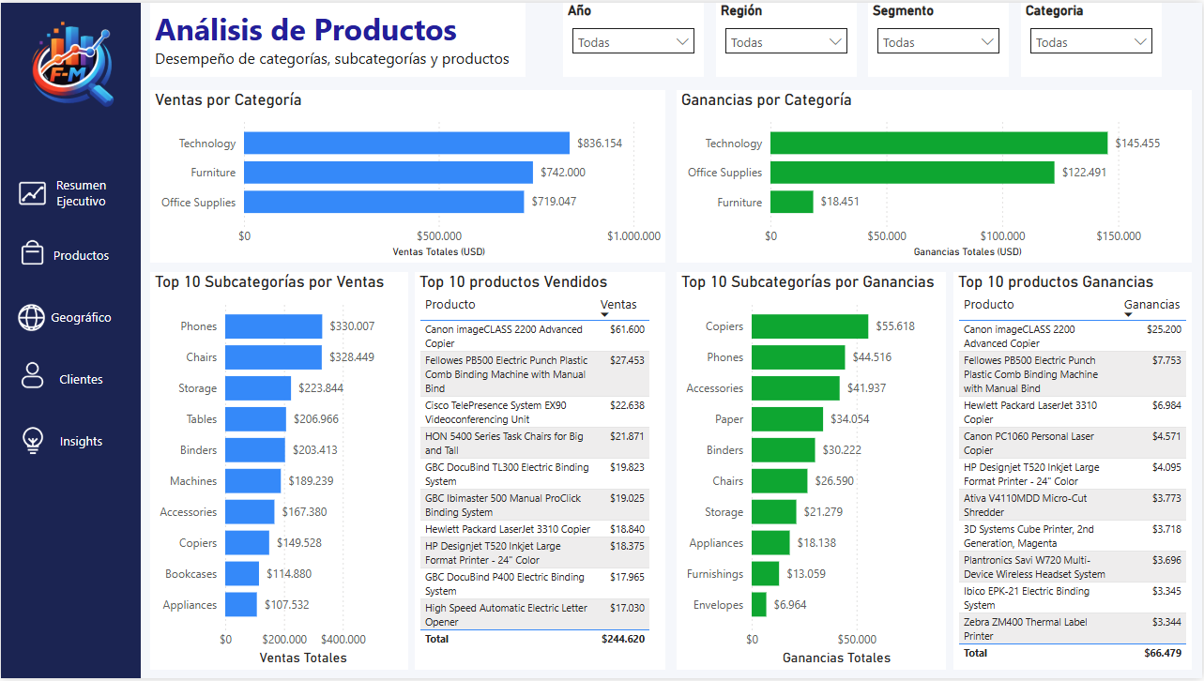Select Storage profit bar $21.279
This screenshot has height=681, width=1204.
(x=774, y=512)
